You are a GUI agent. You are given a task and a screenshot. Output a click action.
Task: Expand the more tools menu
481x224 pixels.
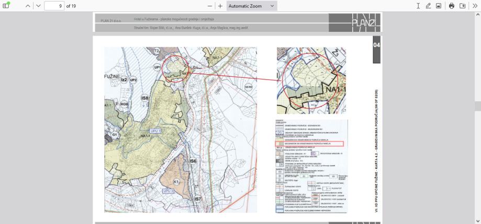474,6
